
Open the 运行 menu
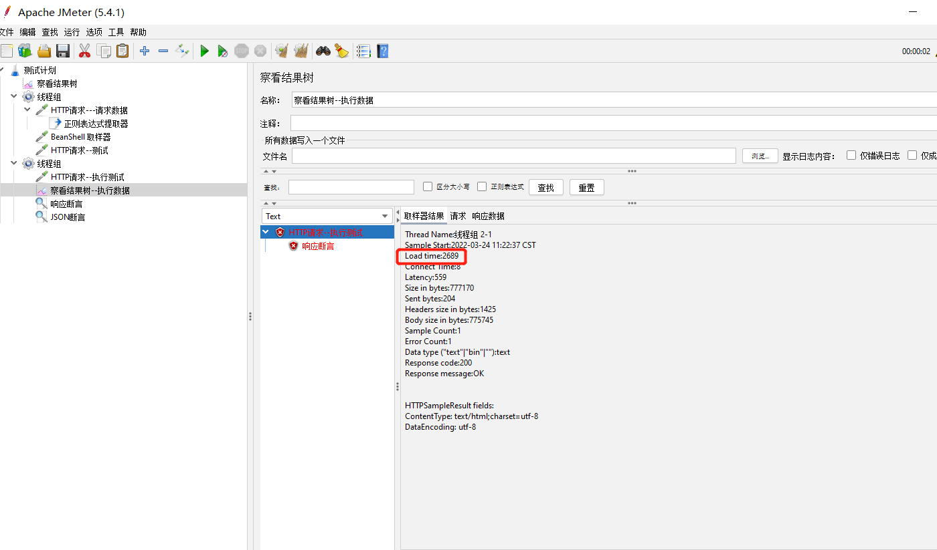(72, 32)
